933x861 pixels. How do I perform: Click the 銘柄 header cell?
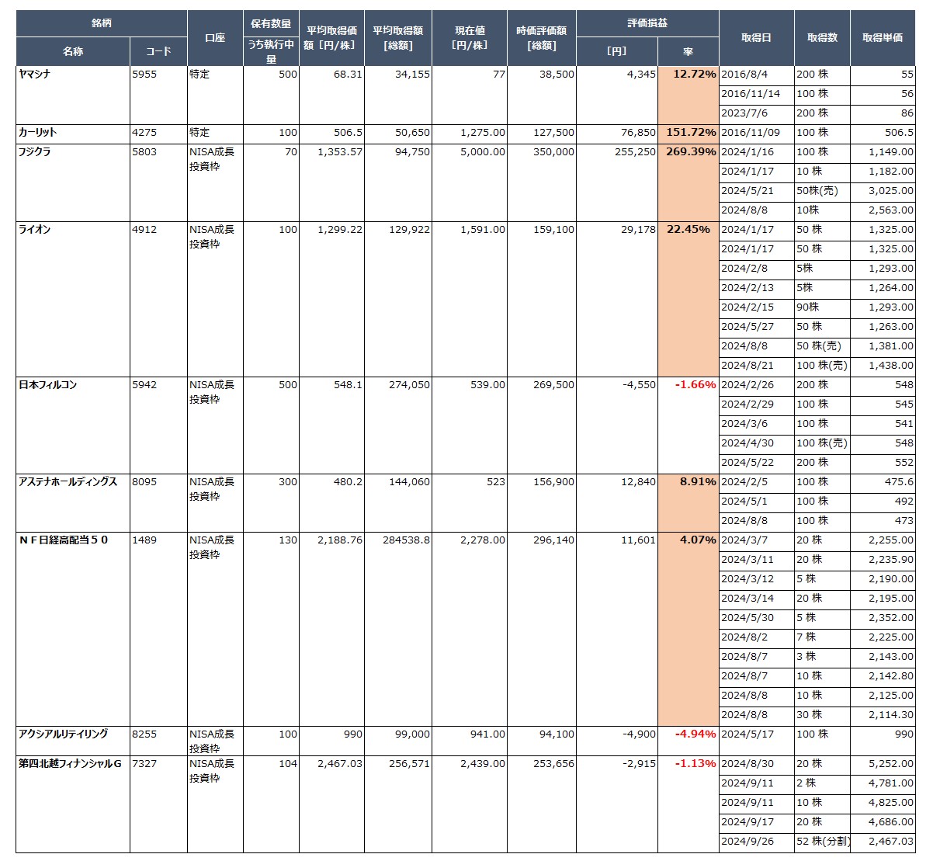[x=102, y=23]
